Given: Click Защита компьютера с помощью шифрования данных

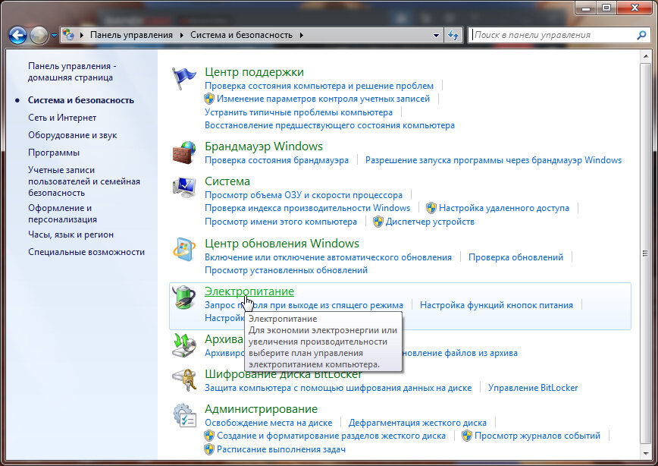Looking at the screenshot, I should [x=338, y=388].
